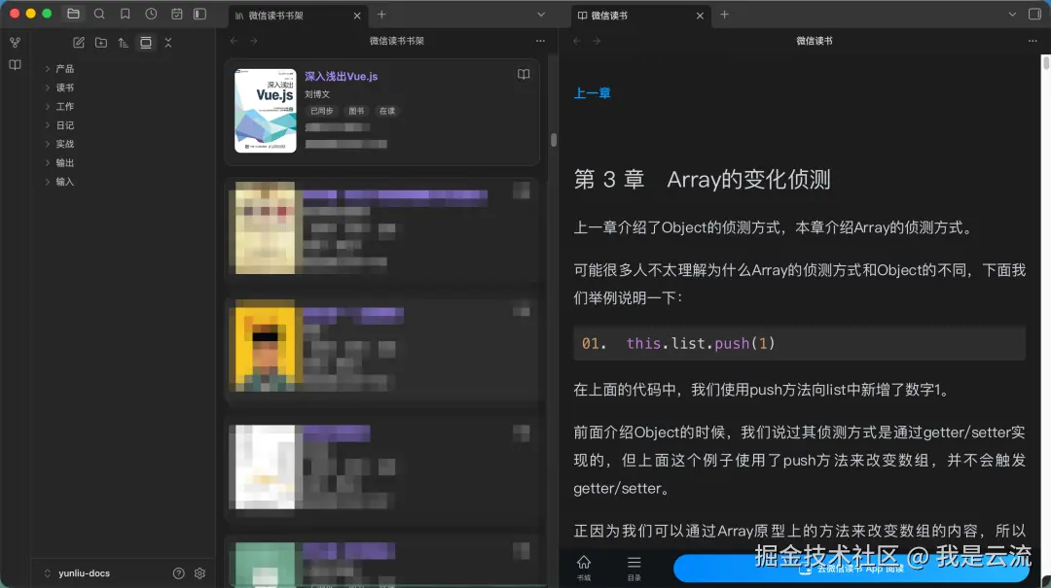Add new tab beside 微信读书书架 tab
This screenshot has width=1051, height=588.
pos(381,15)
